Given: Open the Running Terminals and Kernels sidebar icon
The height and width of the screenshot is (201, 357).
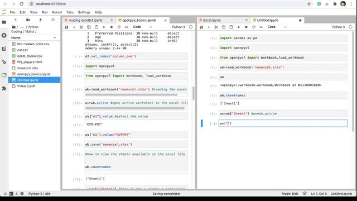Looking at the screenshot, I should coord(4,35).
